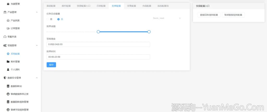
Task: Click the briefcase icon beside 充值管理
Action: [x=8, y=4]
